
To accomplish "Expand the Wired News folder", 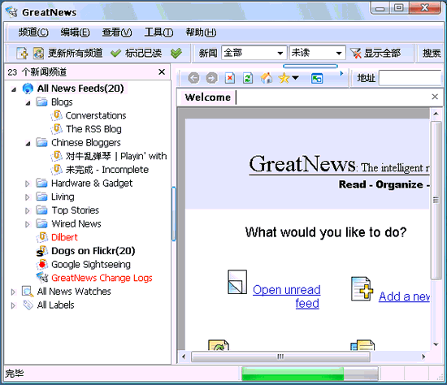I will (28, 224).
